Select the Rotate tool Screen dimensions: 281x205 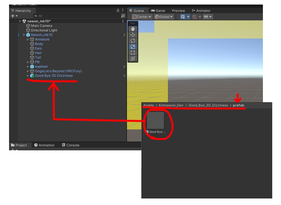(133, 41)
